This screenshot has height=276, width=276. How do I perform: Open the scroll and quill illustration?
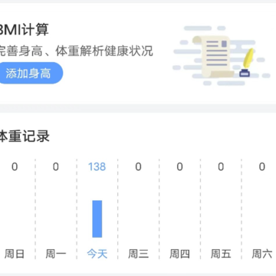pyautogui.click(x=222, y=55)
